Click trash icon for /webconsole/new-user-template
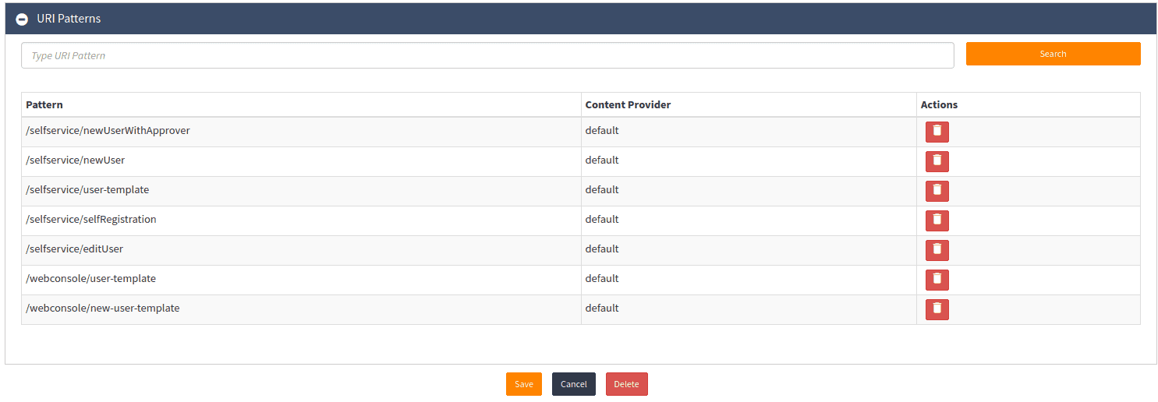Screen dimensions: 1158x402 tap(937, 309)
